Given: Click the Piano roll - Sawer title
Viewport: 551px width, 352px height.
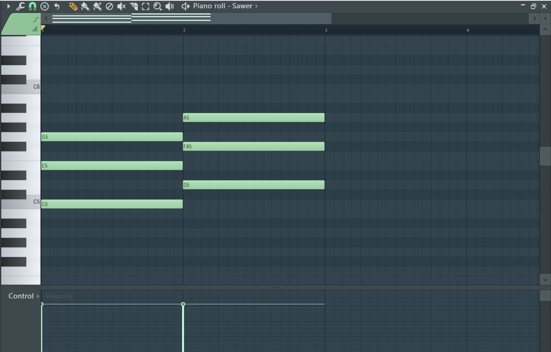Looking at the screenshot, I should [222, 6].
